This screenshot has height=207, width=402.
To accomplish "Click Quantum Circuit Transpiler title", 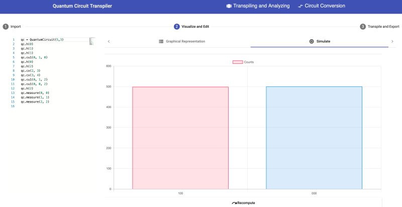I will [x=82, y=6].
